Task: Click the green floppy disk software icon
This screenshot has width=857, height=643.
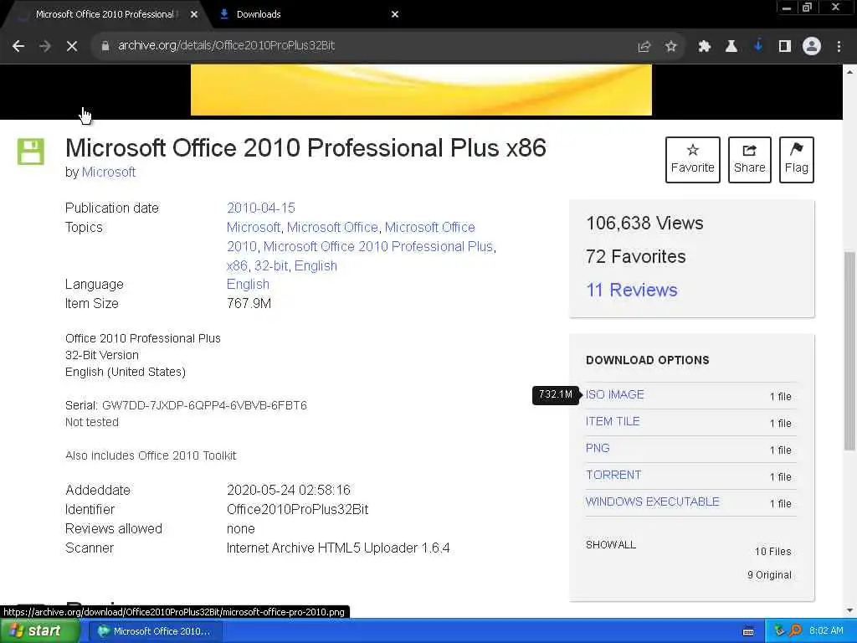Action: point(31,152)
